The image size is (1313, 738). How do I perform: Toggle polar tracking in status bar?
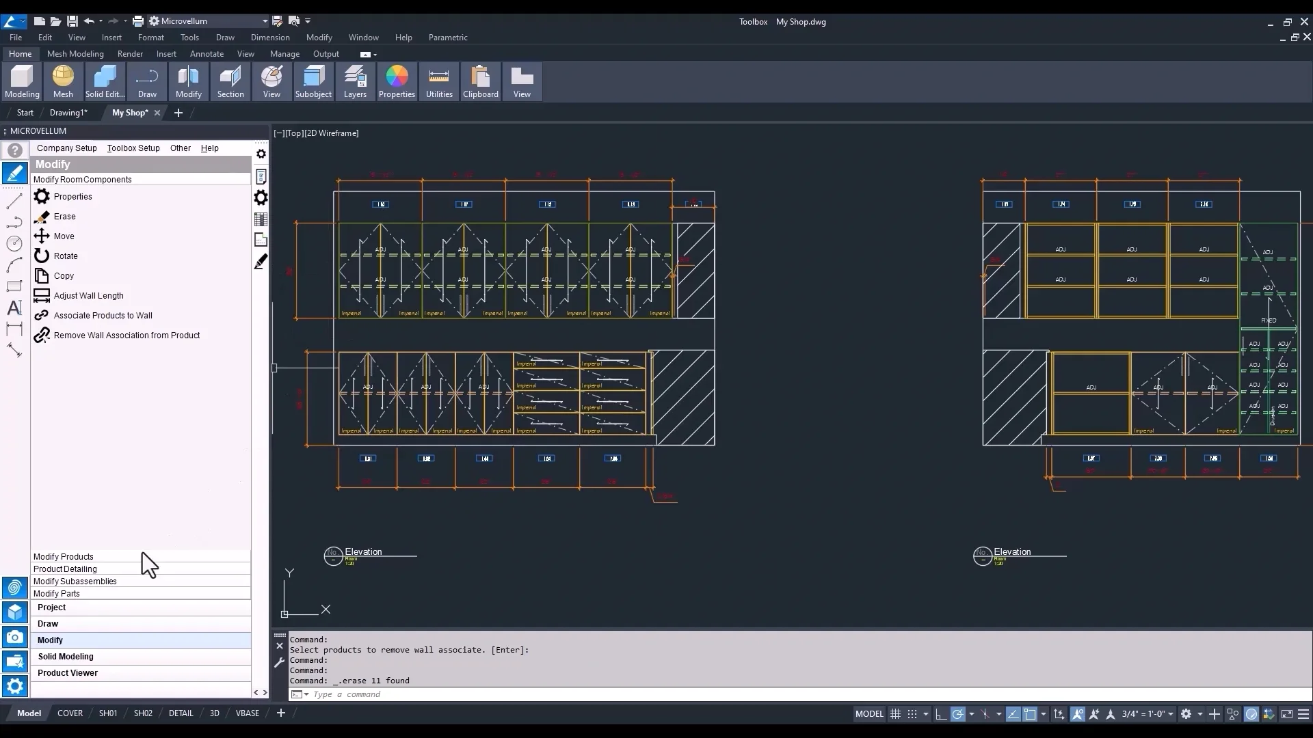click(x=958, y=714)
